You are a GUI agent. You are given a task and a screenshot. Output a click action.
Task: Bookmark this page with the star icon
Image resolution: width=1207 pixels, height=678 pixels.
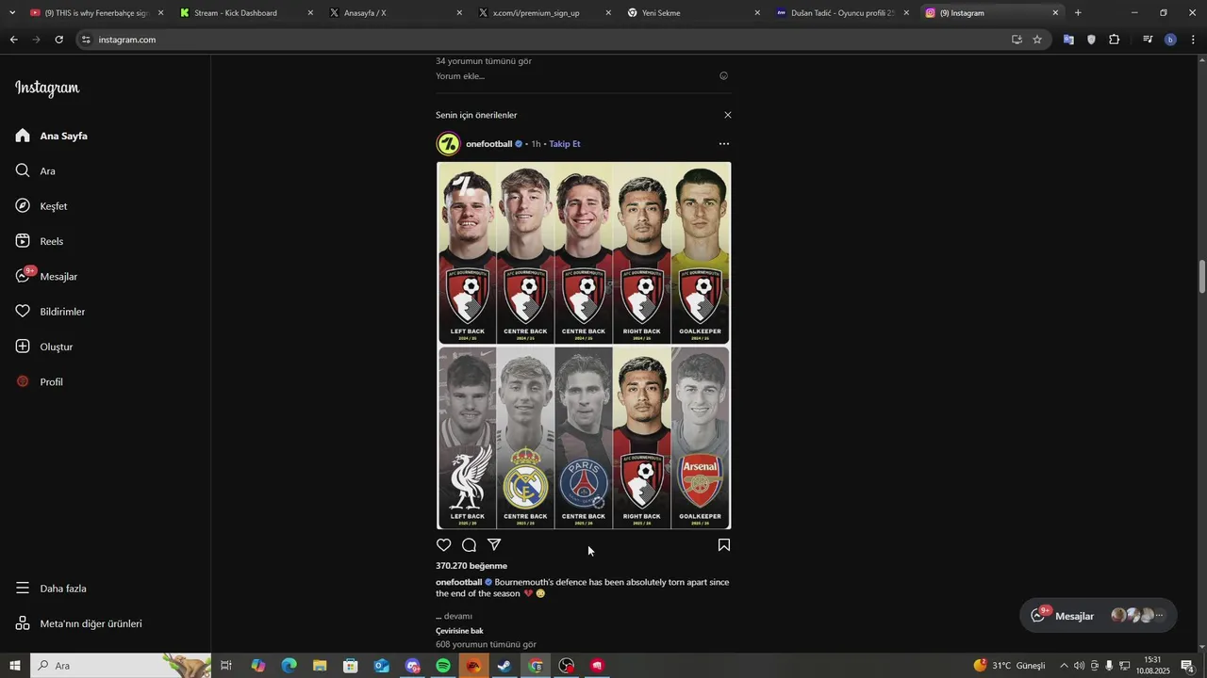[x=1037, y=40]
